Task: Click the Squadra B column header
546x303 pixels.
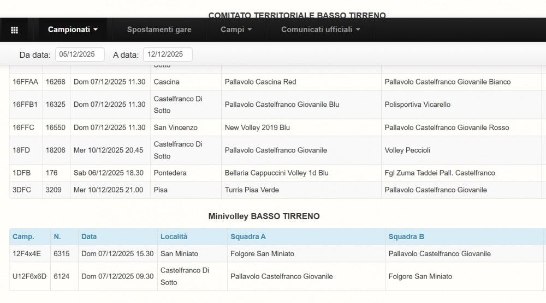Action: 406,237
